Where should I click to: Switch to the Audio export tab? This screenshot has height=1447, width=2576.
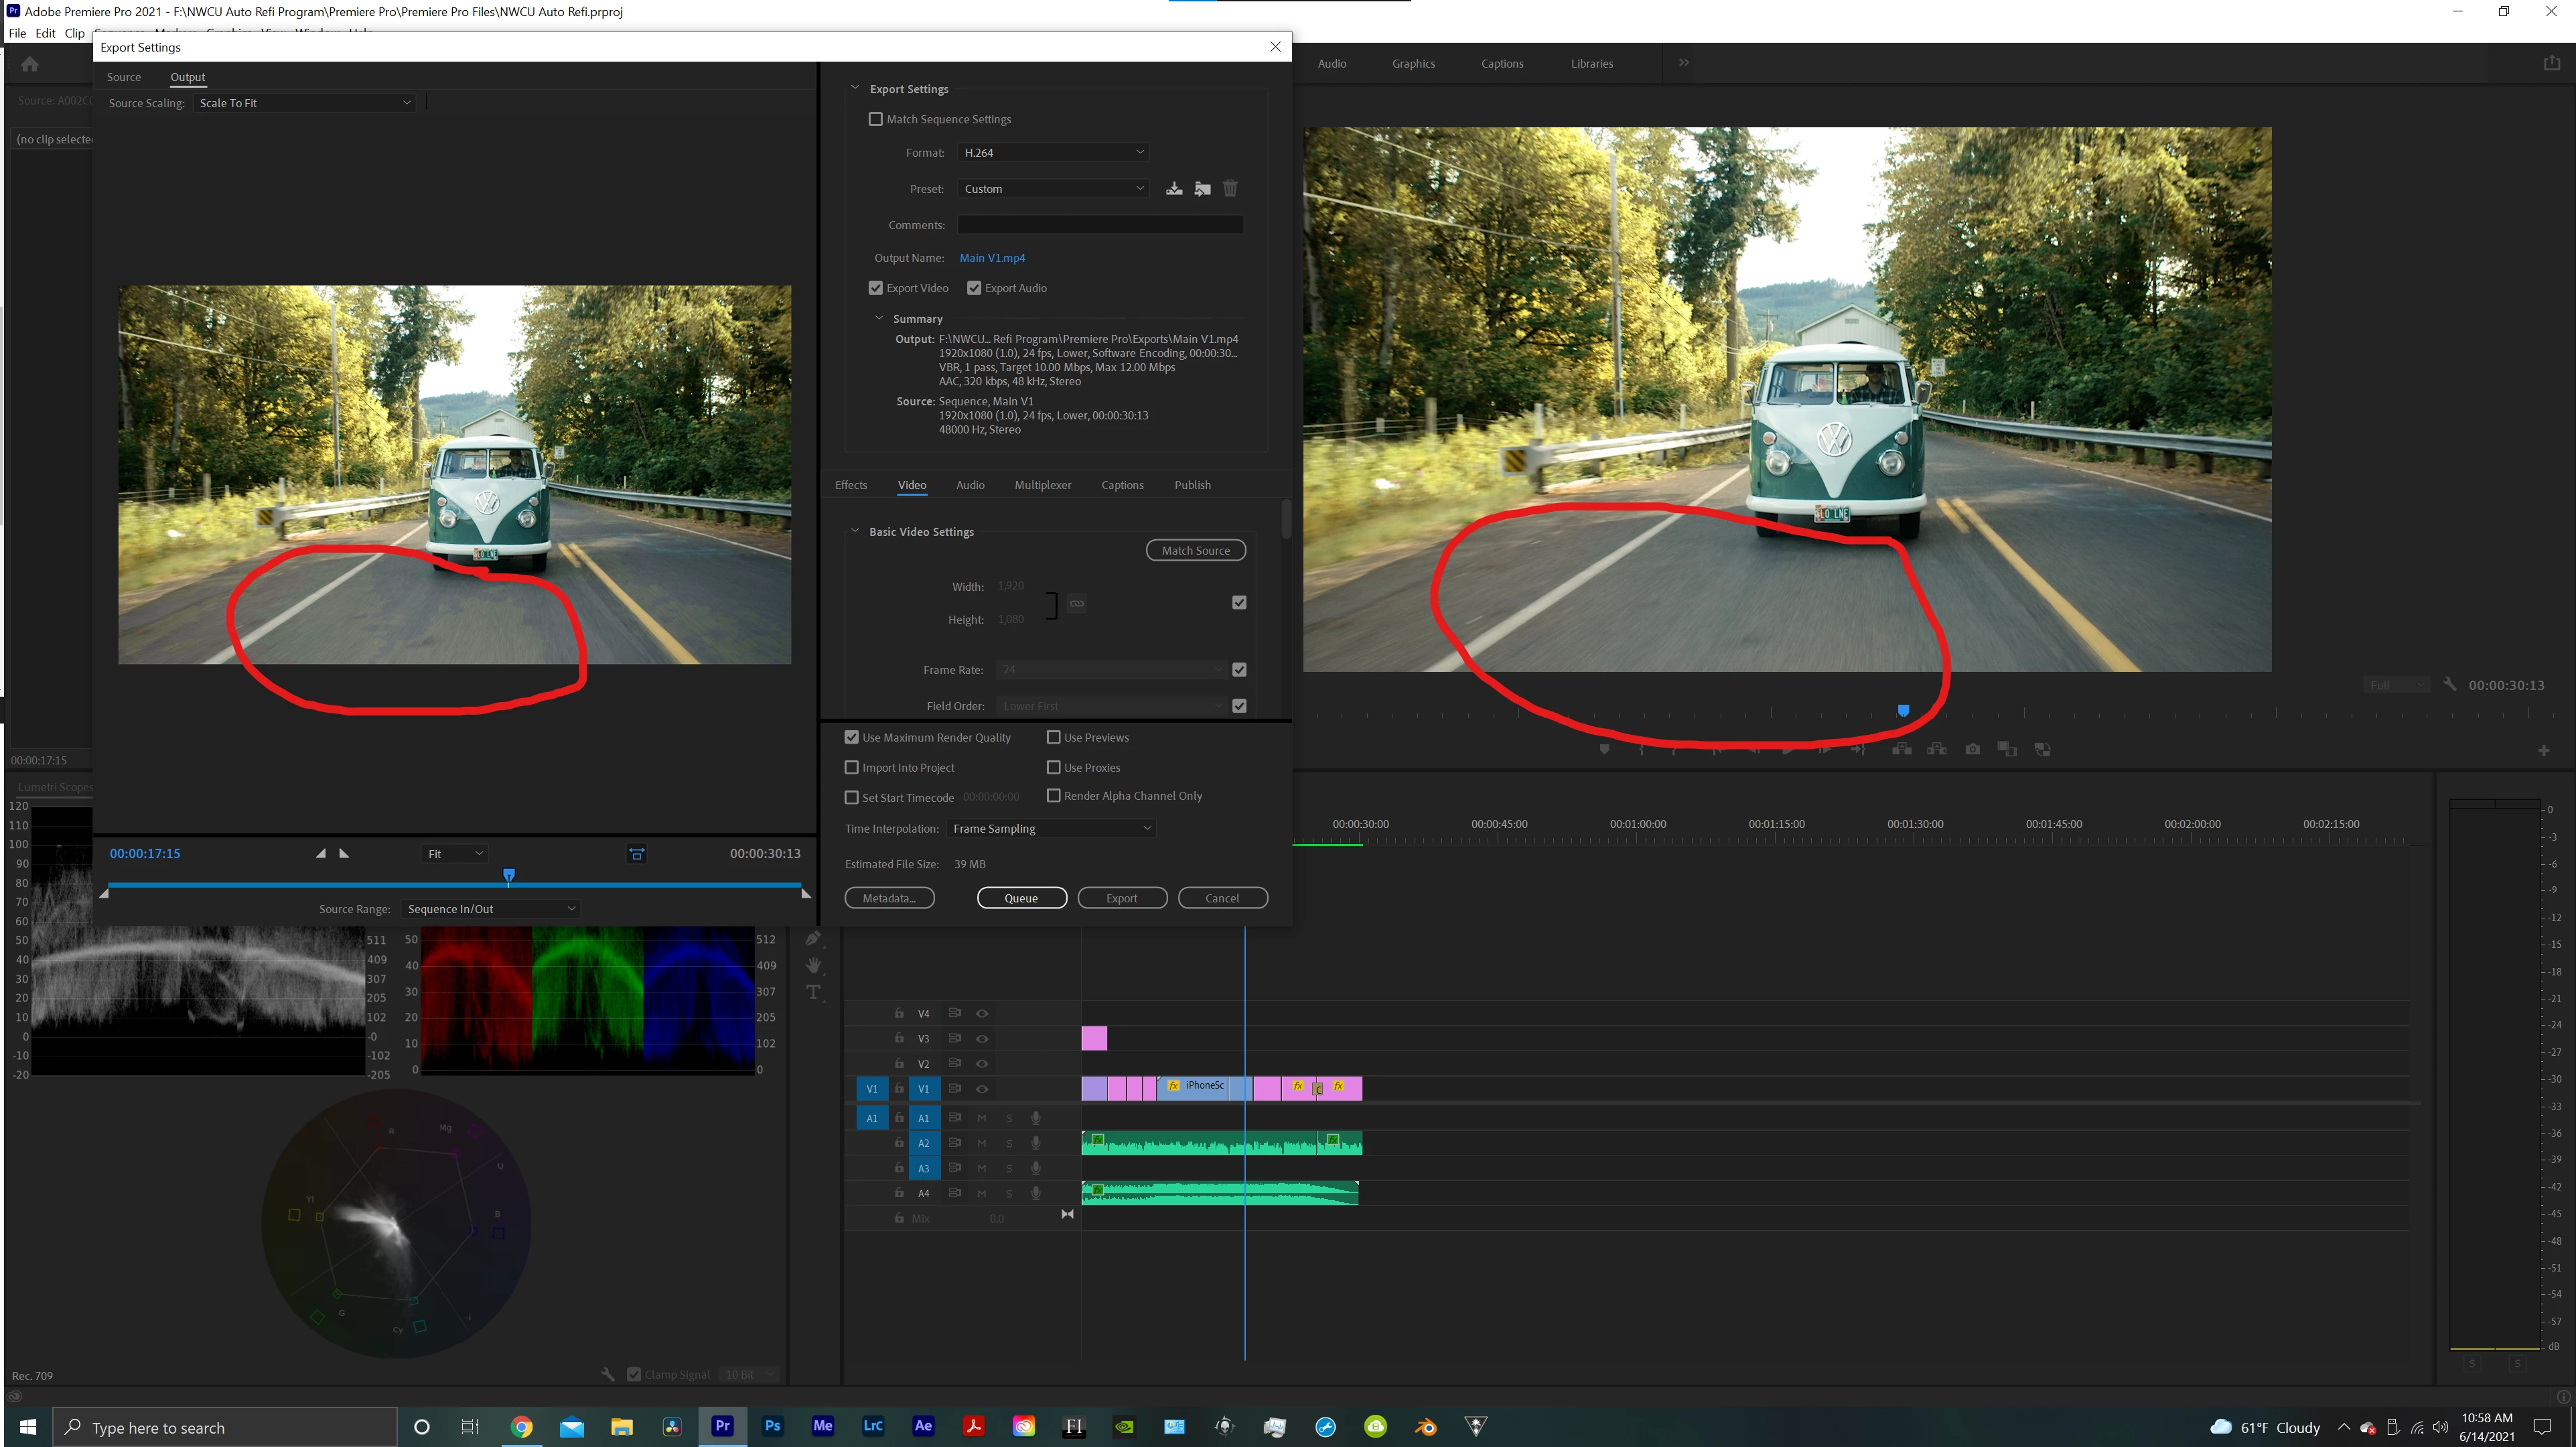pos(969,485)
